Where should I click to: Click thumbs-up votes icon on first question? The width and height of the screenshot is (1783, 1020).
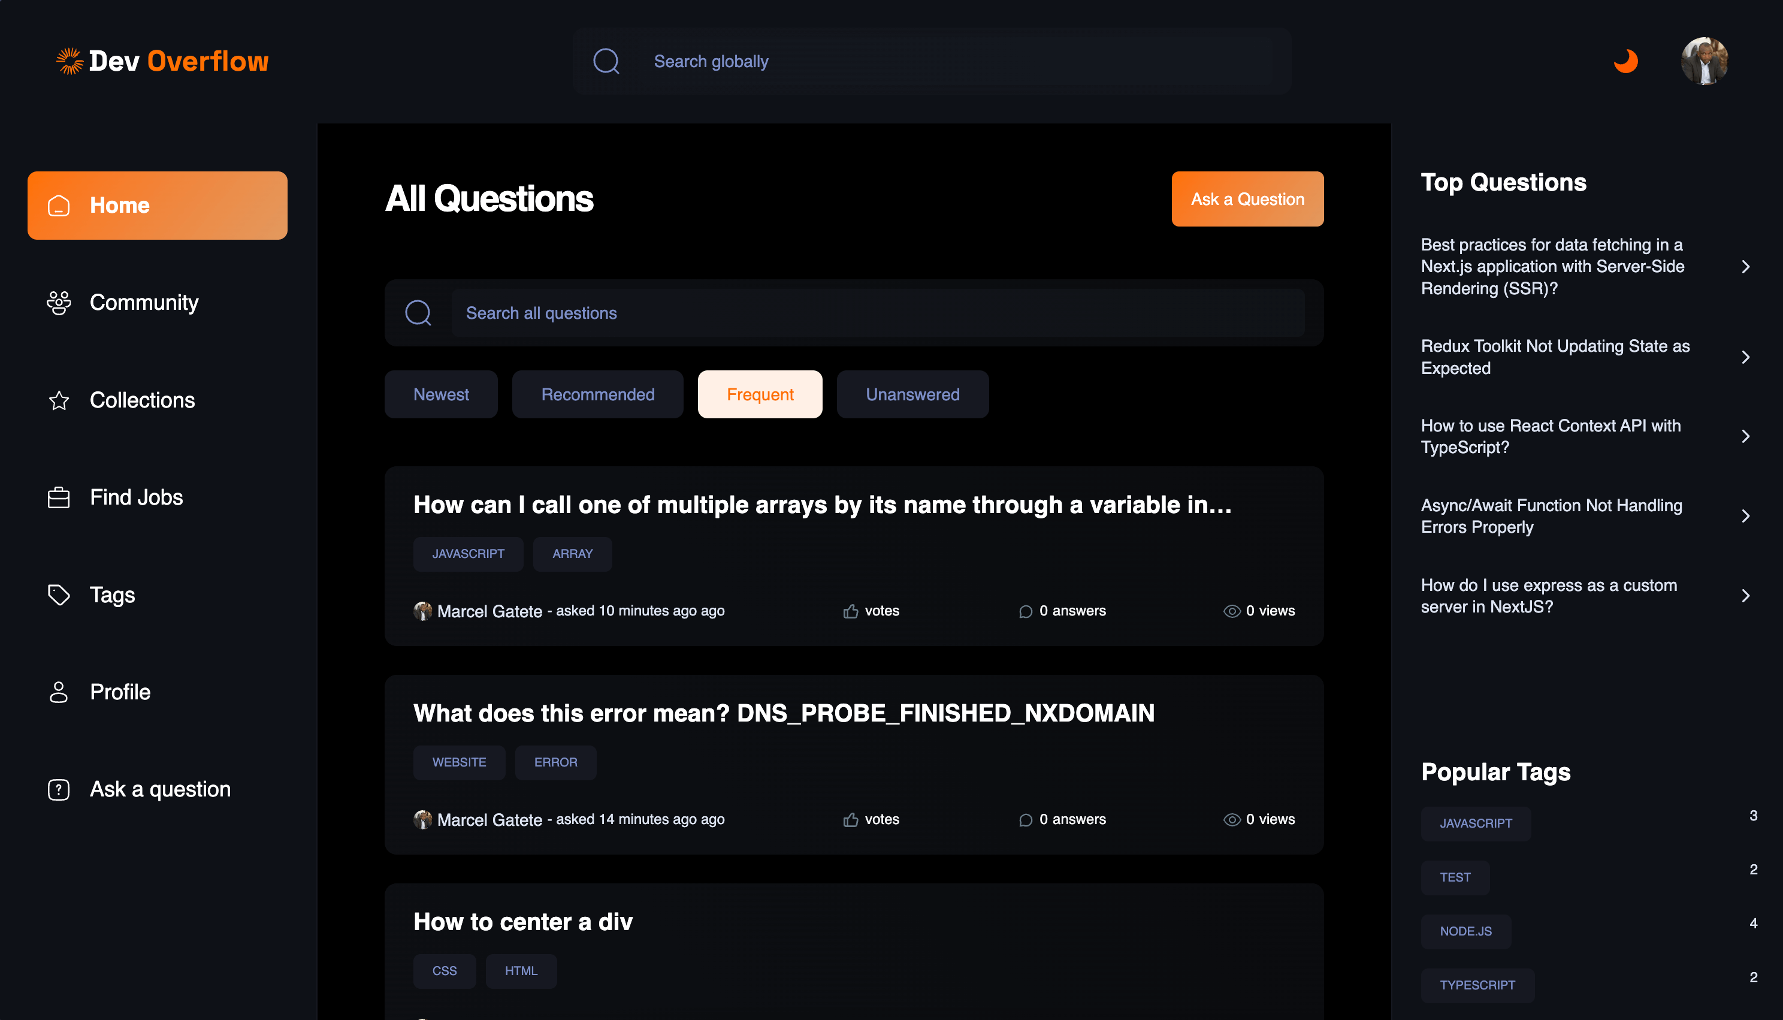(850, 611)
